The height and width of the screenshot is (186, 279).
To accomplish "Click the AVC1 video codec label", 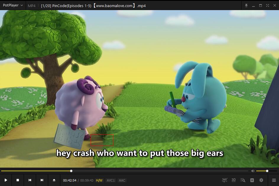I will point(111,180).
